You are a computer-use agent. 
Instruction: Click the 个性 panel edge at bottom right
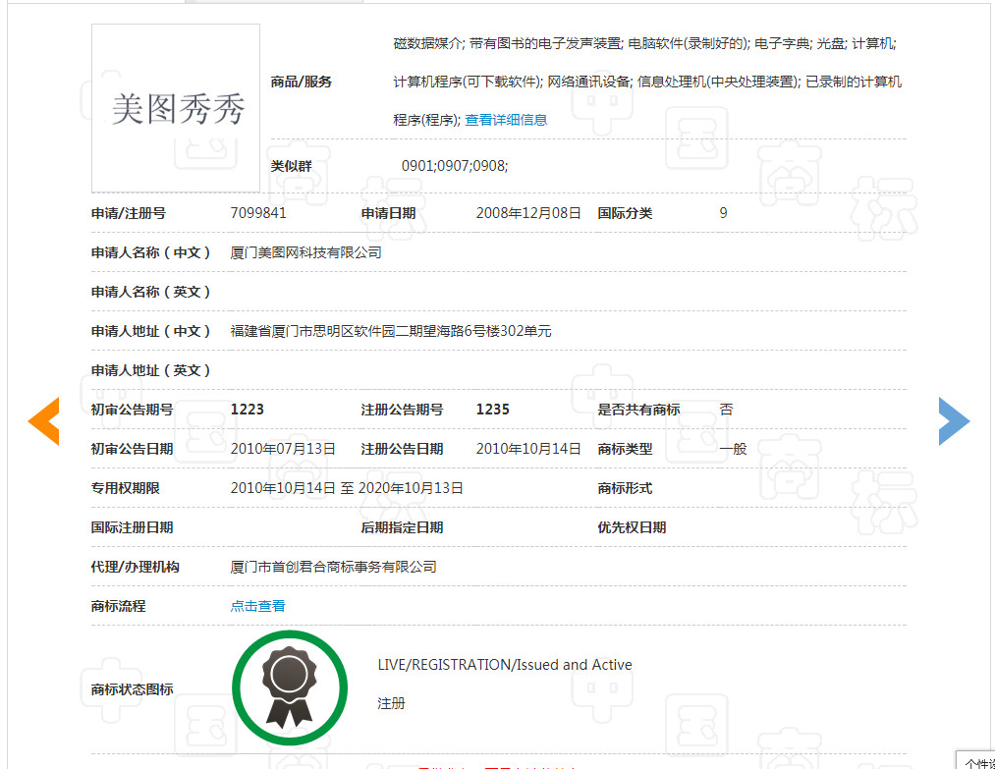(975, 761)
